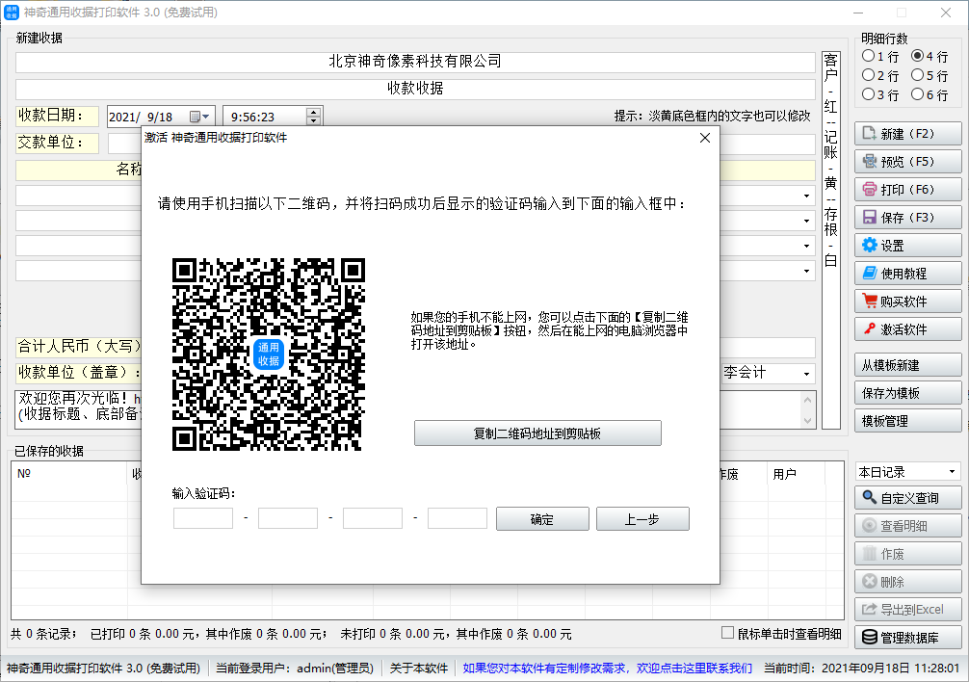969x682 pixels.
Task: Enable 鼠标单击时查看明细 checkbox
Action: tap(727, 633)
